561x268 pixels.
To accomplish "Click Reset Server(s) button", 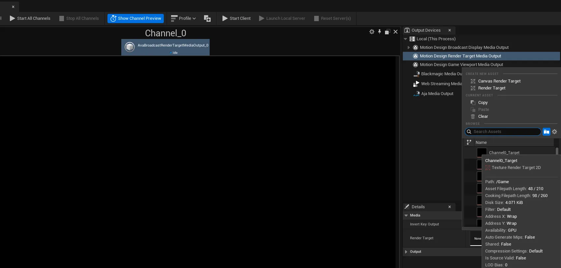I will click(x=332, y=18).
